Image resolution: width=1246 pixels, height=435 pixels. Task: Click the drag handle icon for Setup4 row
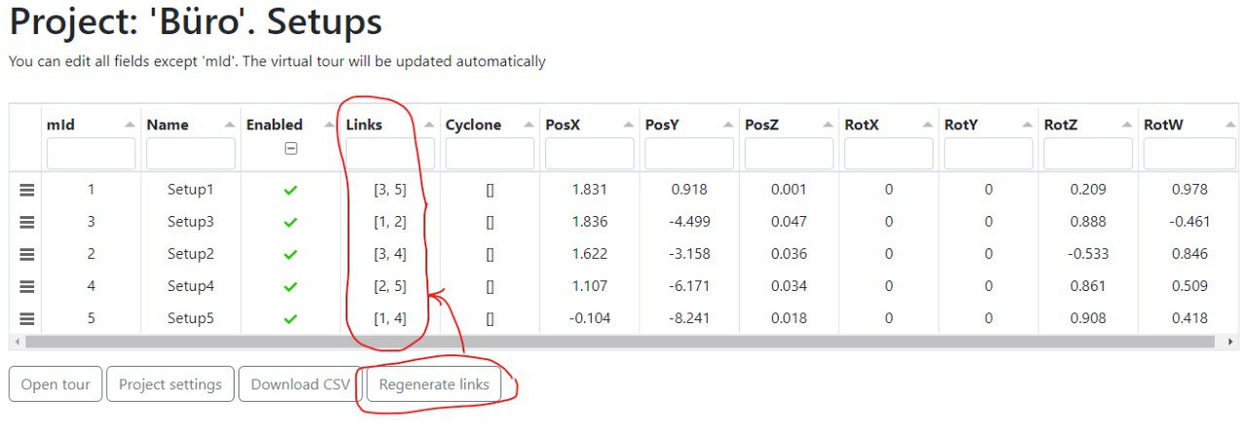(x=27, y=287)
